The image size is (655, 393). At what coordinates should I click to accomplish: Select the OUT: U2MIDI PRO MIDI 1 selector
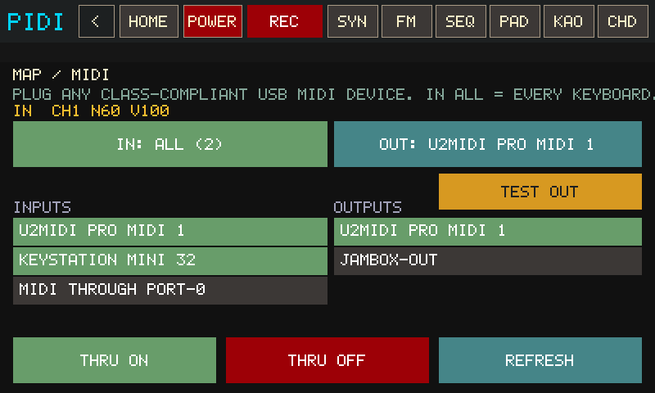(x=488, y=144)
